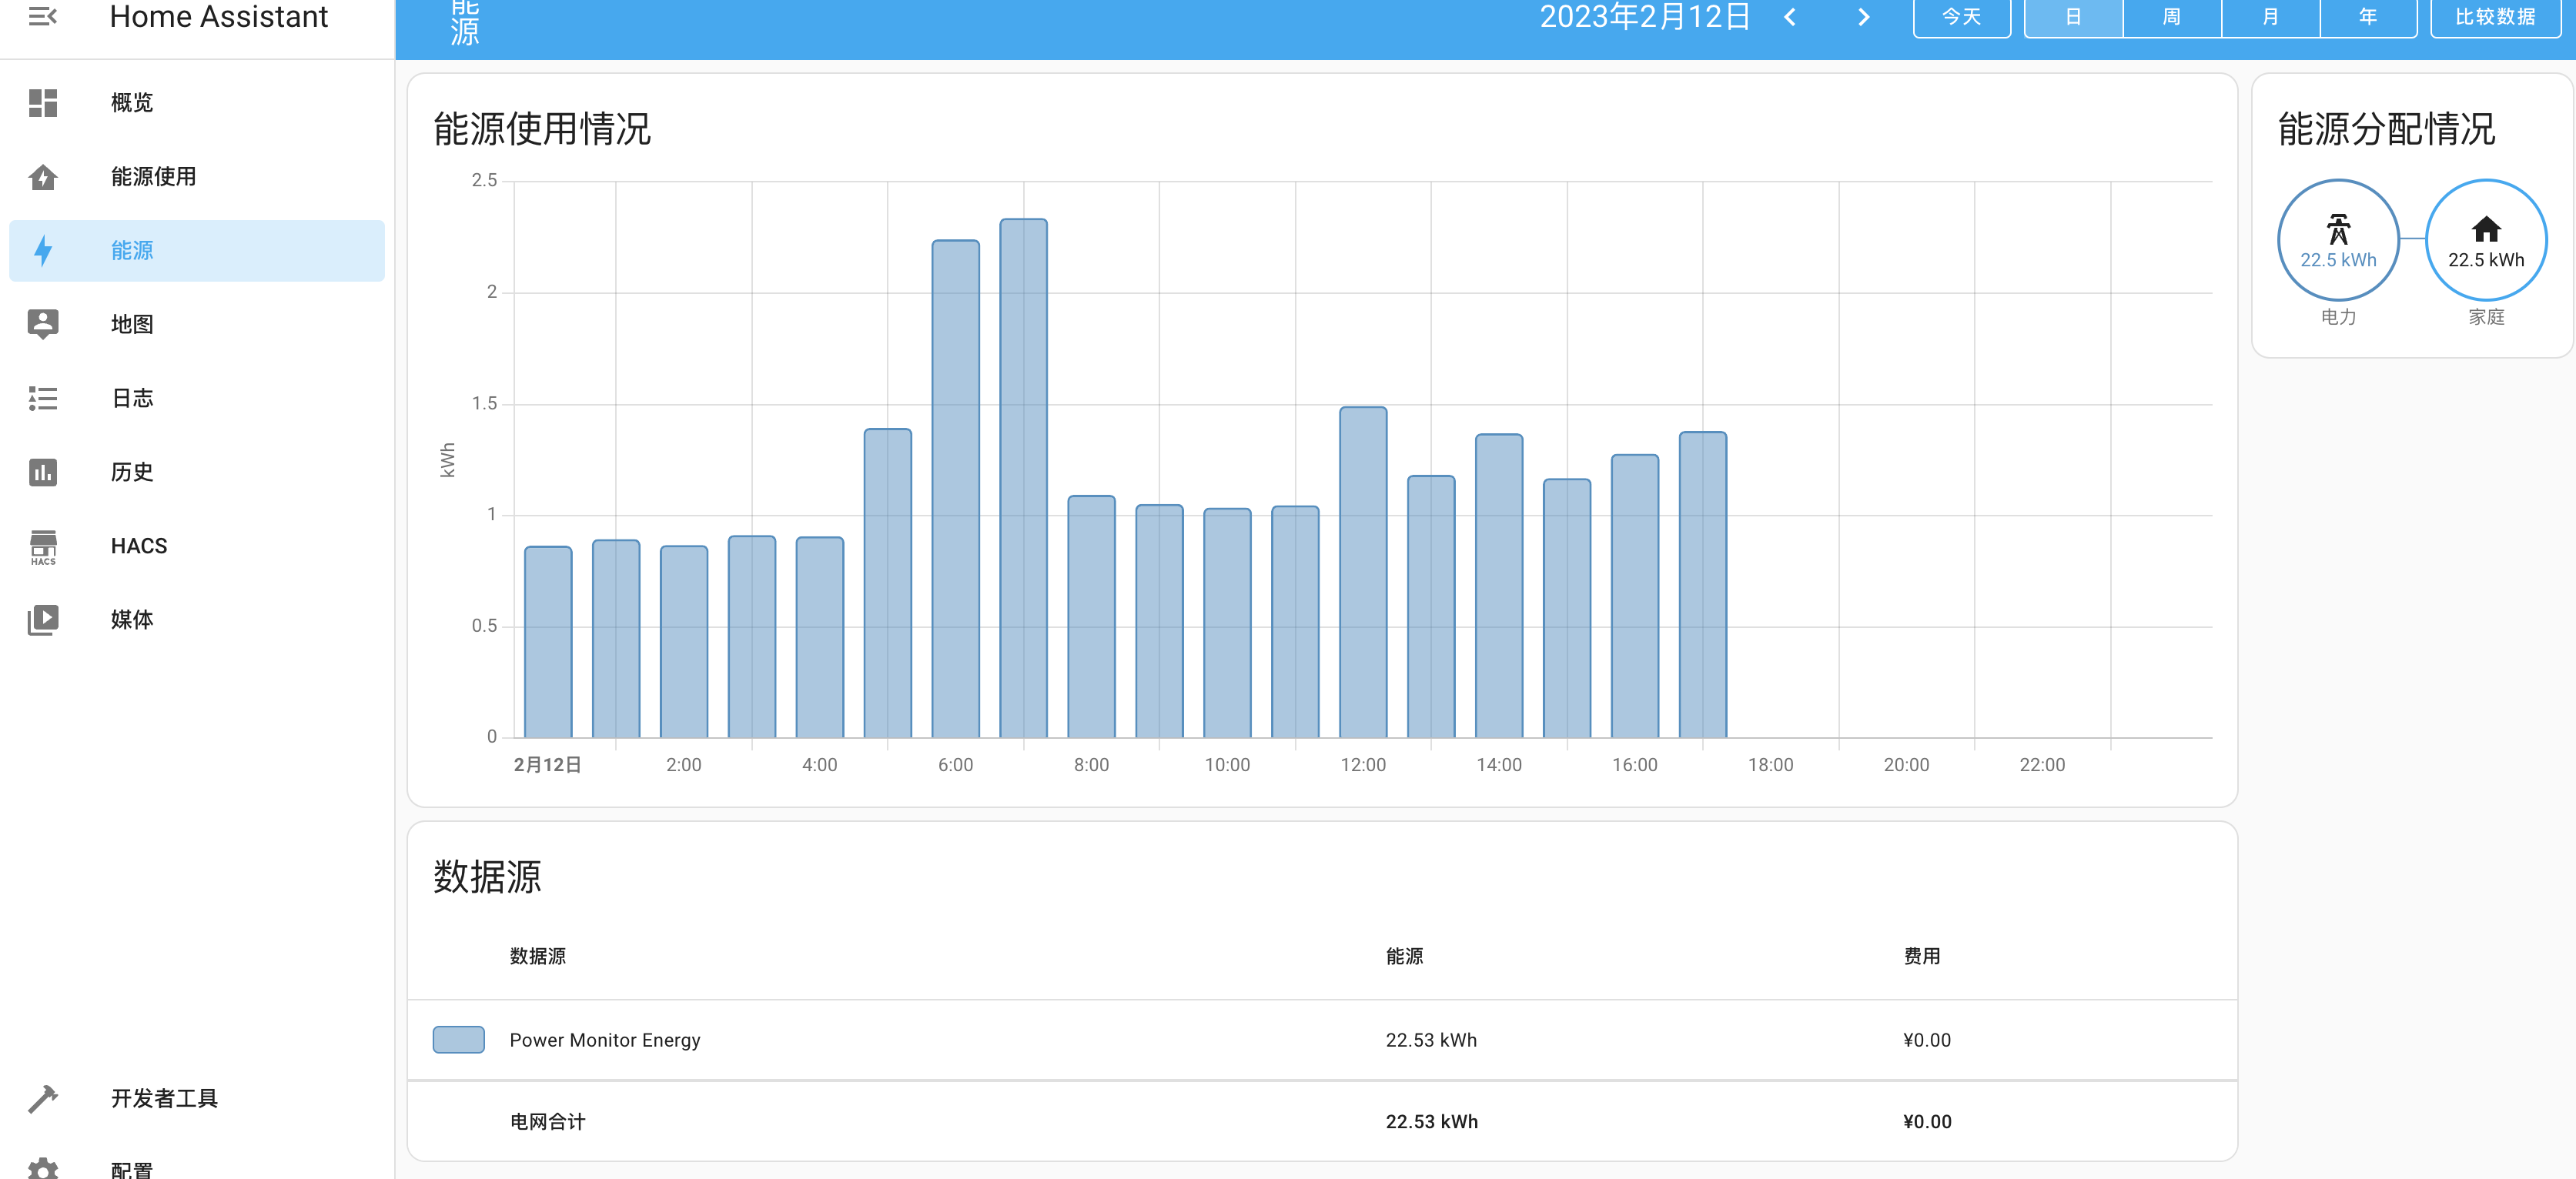The height and width of the screenshot is (1179, 2576).
Task: Switch period to 月 (month) view
Action: pos(2270,17)
